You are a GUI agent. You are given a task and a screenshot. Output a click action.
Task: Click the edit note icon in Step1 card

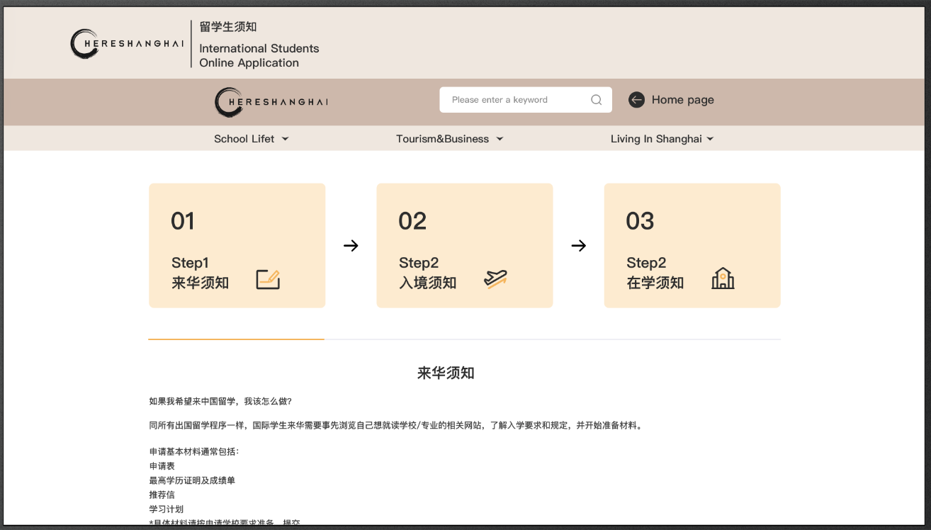268,280
